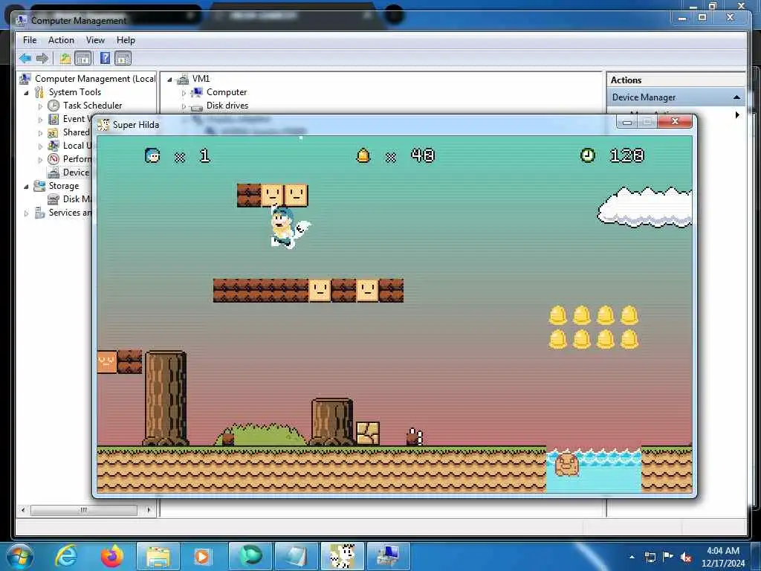This screenshot has width=761, height=571.
Task: Collapse the Storage node
Action: click(26, 187)
